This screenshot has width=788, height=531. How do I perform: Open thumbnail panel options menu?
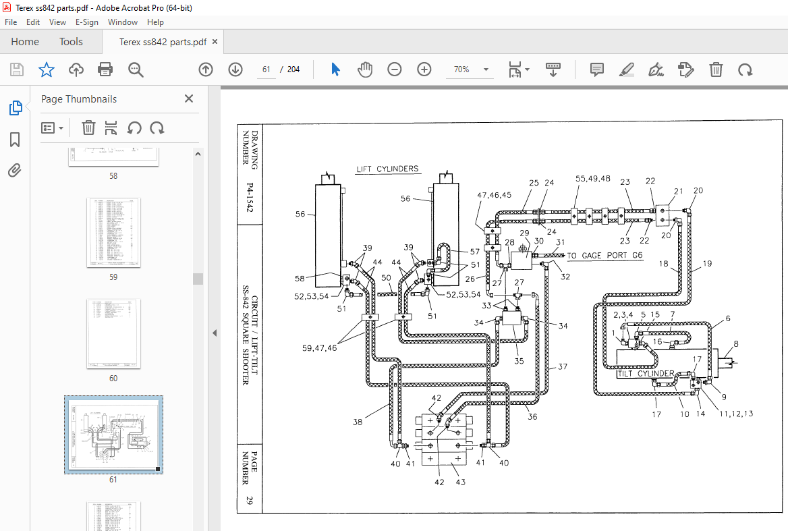coord(52,128)
